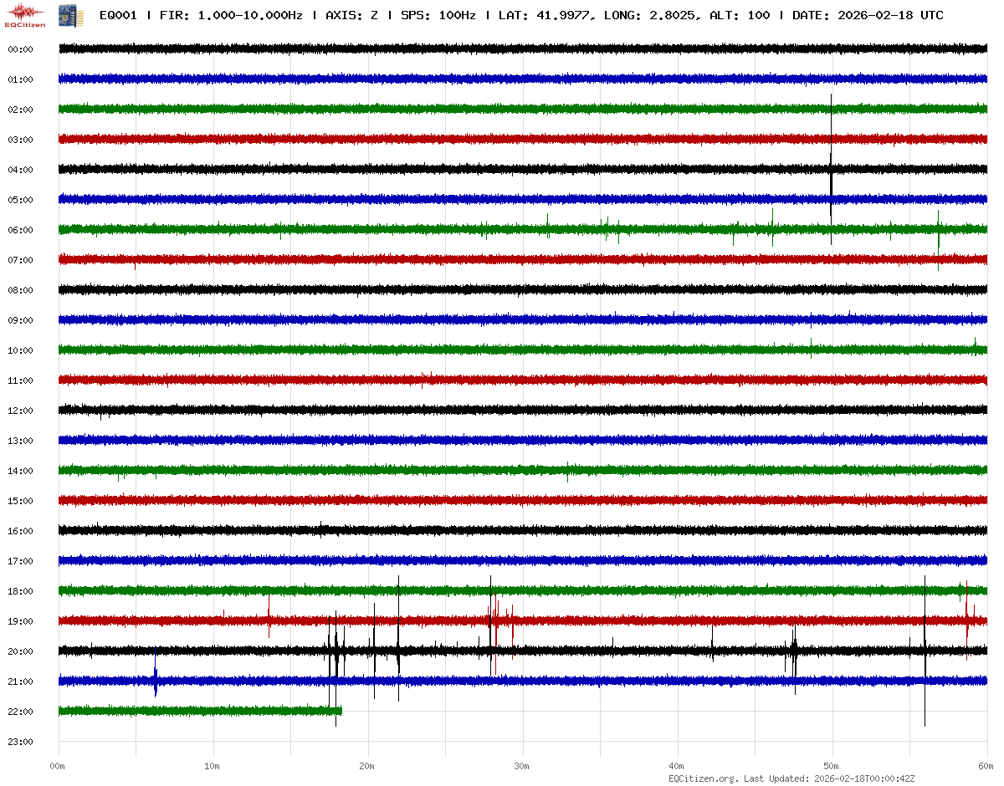Click the EQCitizen seismograph logo
1004x786 pixels.
(25, 15)
